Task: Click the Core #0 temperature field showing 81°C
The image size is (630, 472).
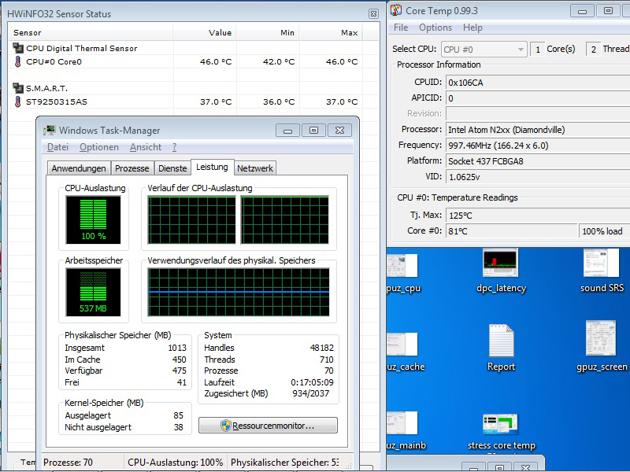Action: (511, 231)
